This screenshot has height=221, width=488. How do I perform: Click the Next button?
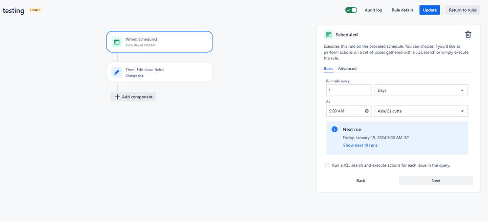pyautogui.click(x=436, y=181)
